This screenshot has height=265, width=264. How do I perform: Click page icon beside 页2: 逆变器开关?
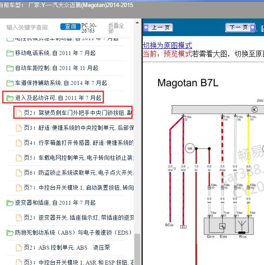click(x=19, y=218)
